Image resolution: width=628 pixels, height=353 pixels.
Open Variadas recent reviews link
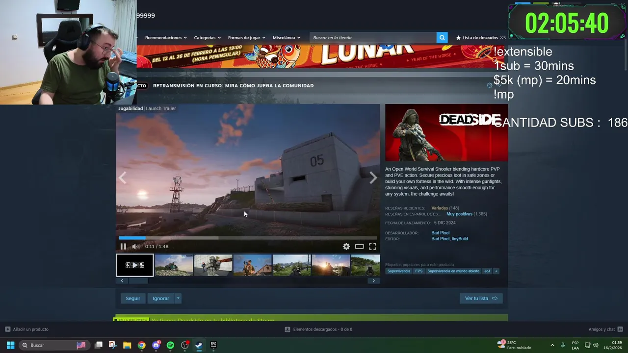pyautogui.click(x=439, y=208)
